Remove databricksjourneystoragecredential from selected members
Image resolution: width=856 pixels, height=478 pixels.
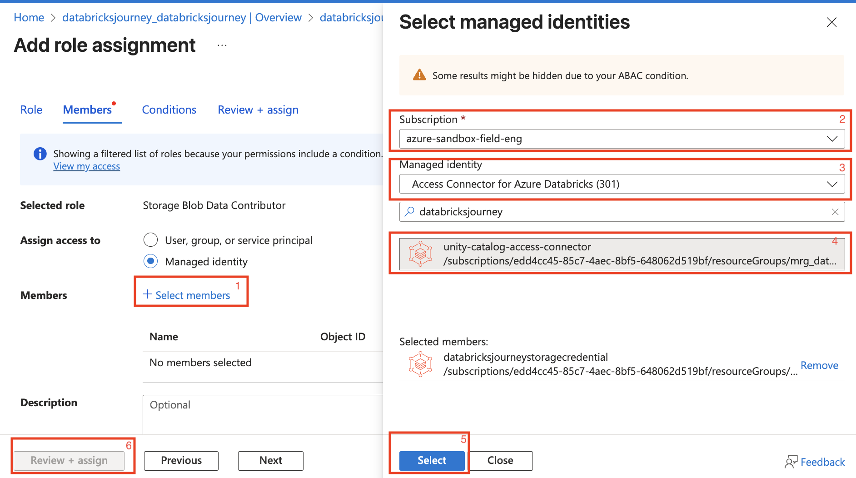click(x=819, y=365)
